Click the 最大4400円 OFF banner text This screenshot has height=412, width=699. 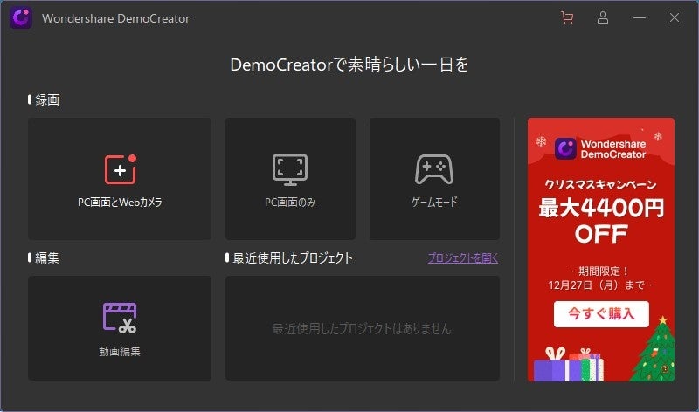(x=601, y=222)
